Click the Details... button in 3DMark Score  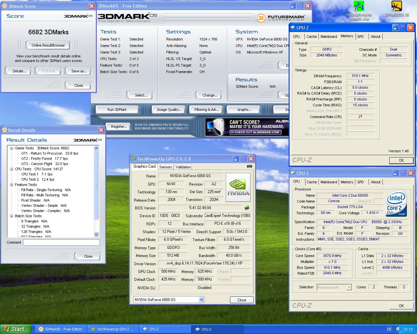20,71
